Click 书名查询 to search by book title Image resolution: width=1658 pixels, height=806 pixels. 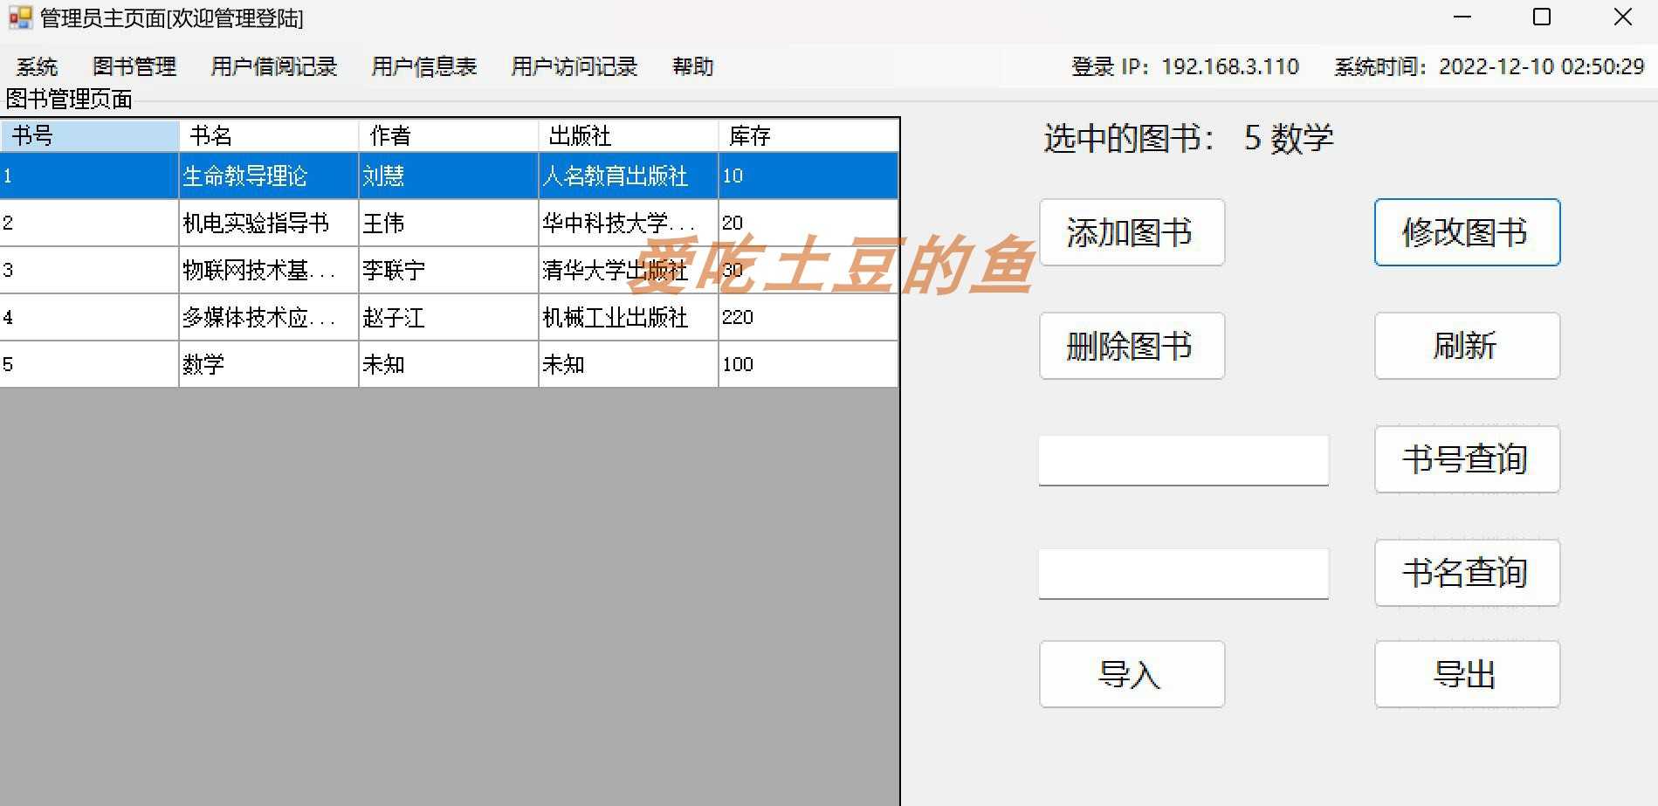(1466, 574)
